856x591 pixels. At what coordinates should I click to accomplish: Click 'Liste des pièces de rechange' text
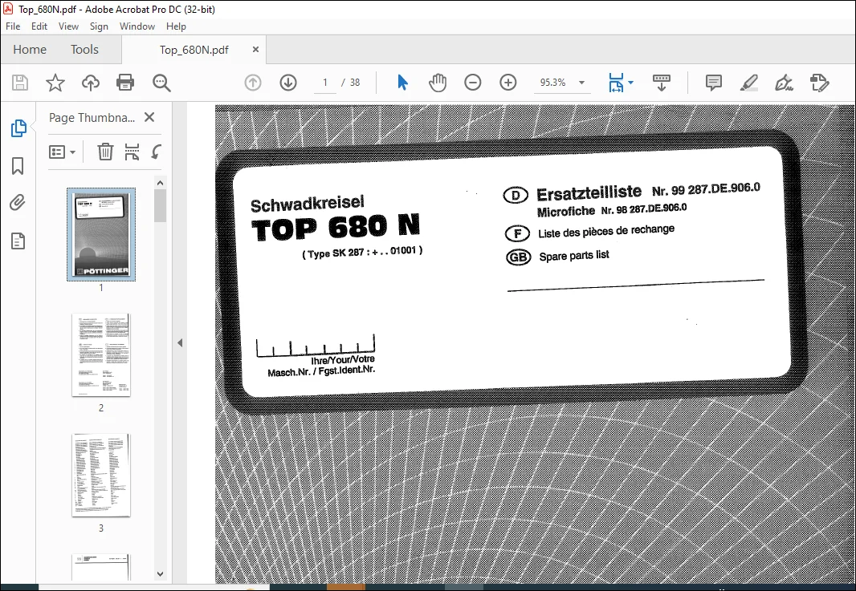(606, 231)
